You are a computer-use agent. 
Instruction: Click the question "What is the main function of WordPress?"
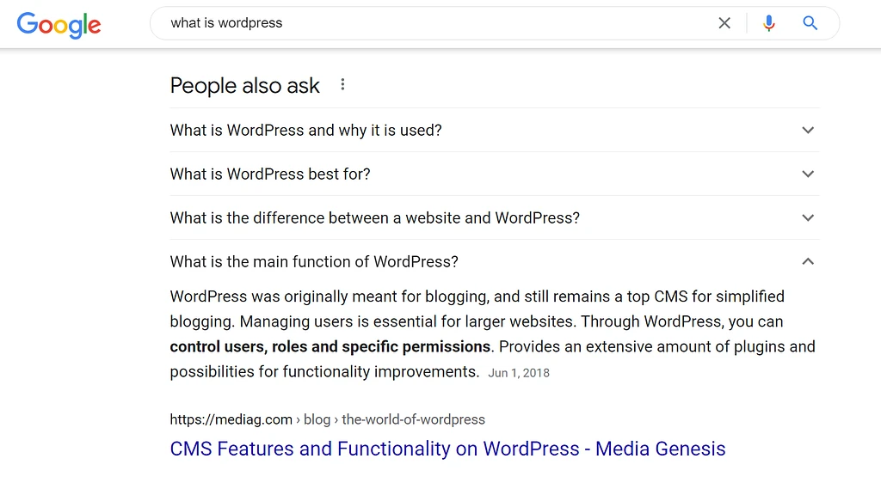pyautogui.click(x=314, y=262)
